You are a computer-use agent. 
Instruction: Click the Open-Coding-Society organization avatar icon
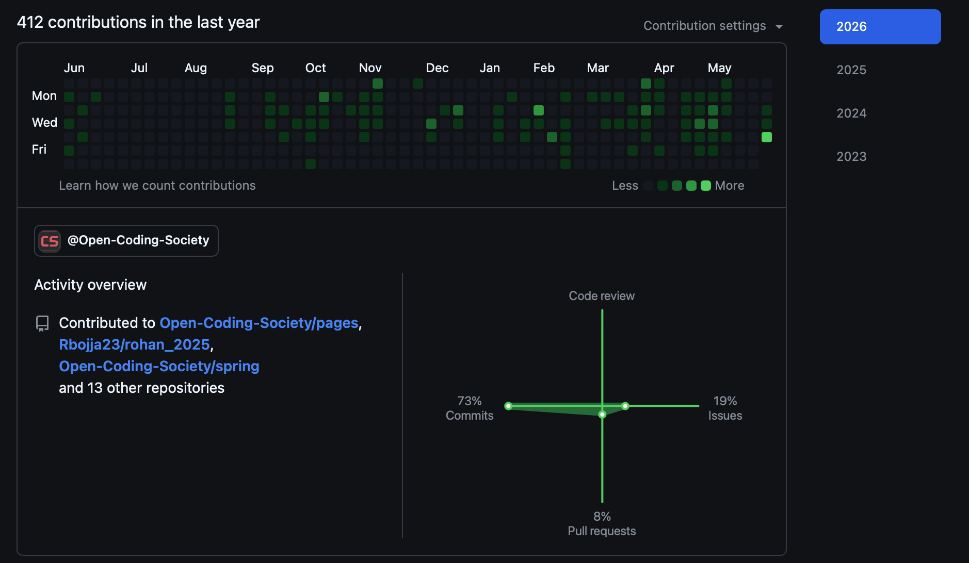pos(50,241)
